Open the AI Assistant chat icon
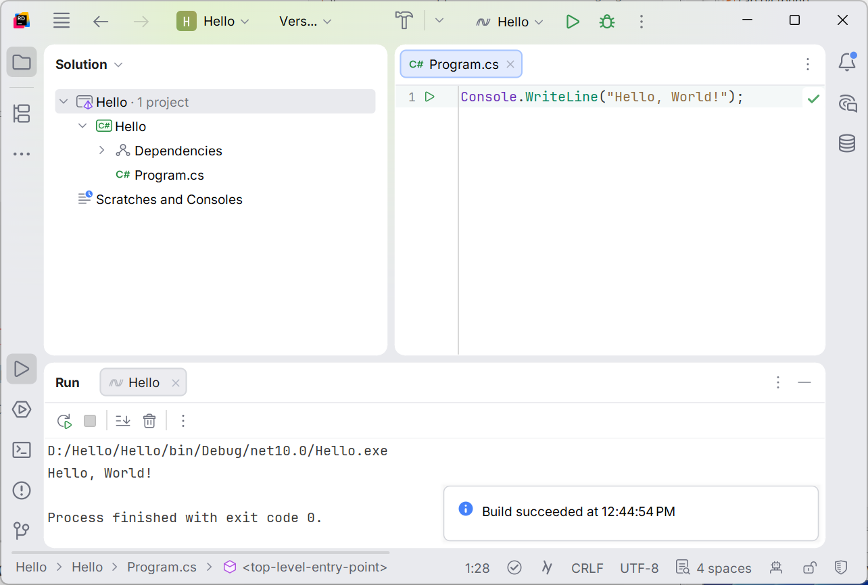868x585 pixels. [847, 103]
